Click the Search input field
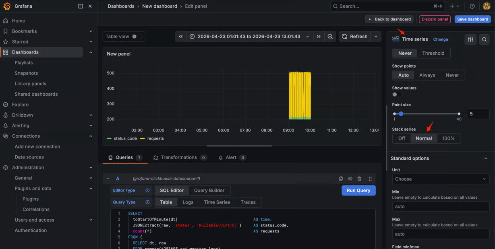 tap(387, 6)
